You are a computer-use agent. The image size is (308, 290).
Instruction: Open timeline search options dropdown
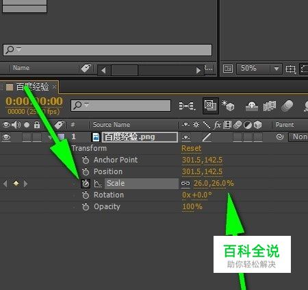[x=87, y=105]
